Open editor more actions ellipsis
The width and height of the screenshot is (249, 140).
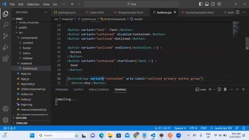click(x=244, y=12)
